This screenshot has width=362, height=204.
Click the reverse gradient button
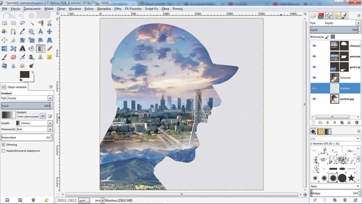coord(43,116)
